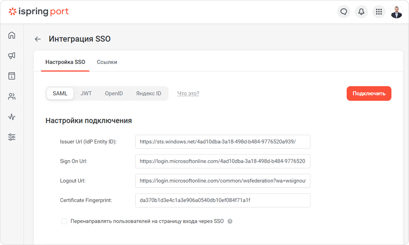Select the SAML protocol option
409x245 pixels.
[60, 93]
